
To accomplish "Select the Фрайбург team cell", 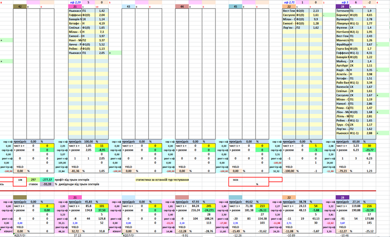I will pyautogui.click(x=343, y=44).
